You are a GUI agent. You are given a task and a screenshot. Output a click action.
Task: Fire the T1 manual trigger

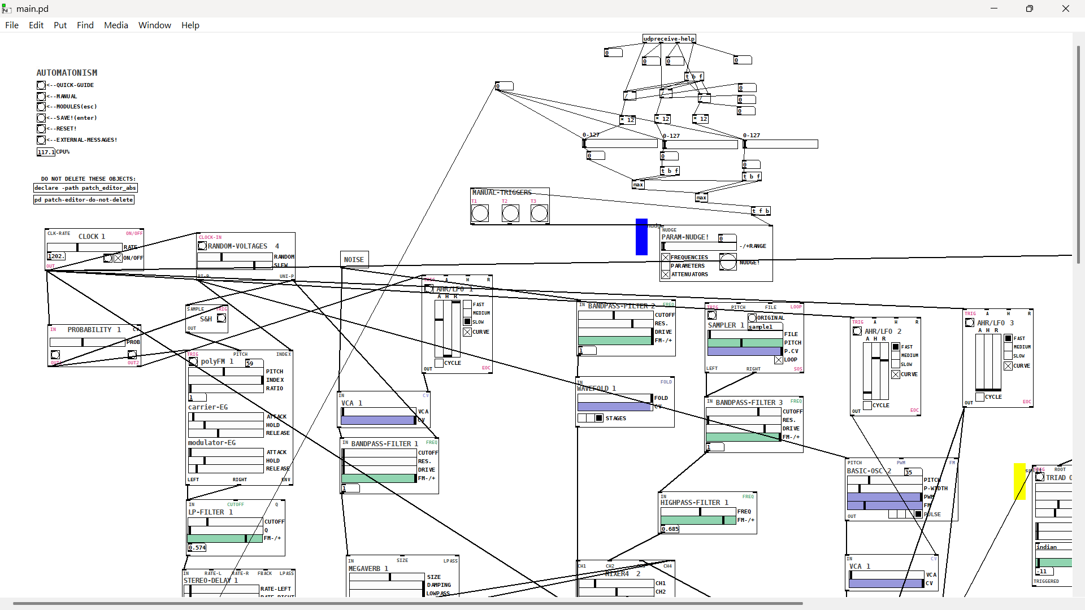(x=480, y=213)
